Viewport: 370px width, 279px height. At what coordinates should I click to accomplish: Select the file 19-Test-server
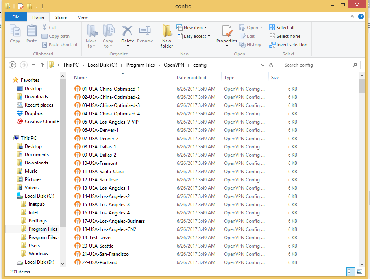(97, 238)
